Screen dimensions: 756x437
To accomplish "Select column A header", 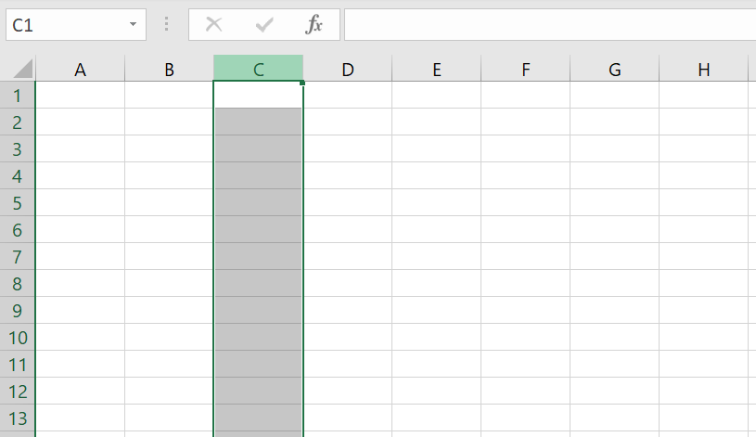I will tap(80, 69).
